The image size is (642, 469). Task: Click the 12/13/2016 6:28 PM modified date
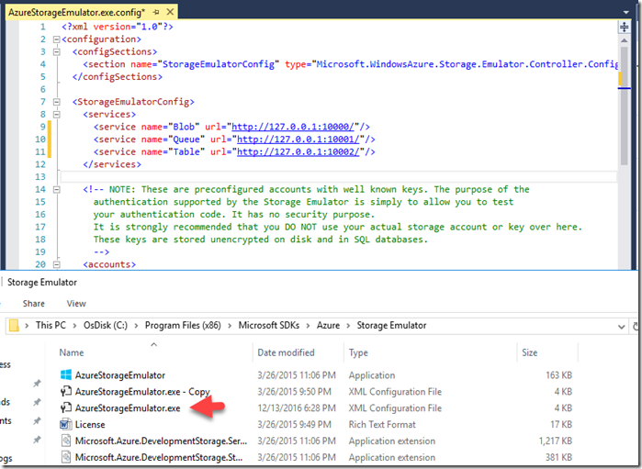tap(297, 408)
